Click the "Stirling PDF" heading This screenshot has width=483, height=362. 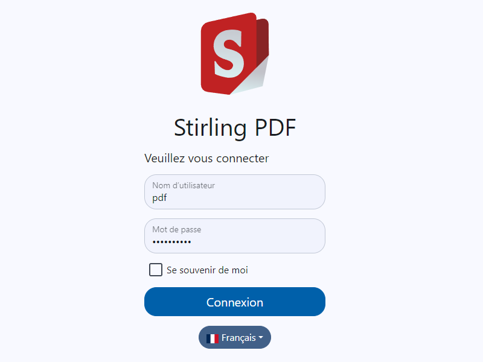click(235, 128)
